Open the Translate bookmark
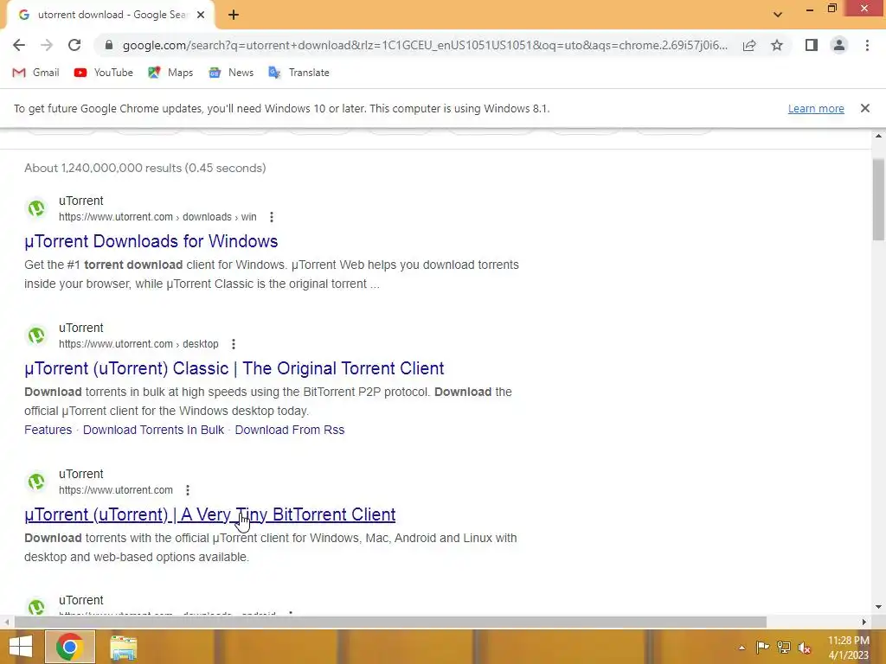This screenshot has height=664, width=886. pyautogui.click(x=299, y=73)
